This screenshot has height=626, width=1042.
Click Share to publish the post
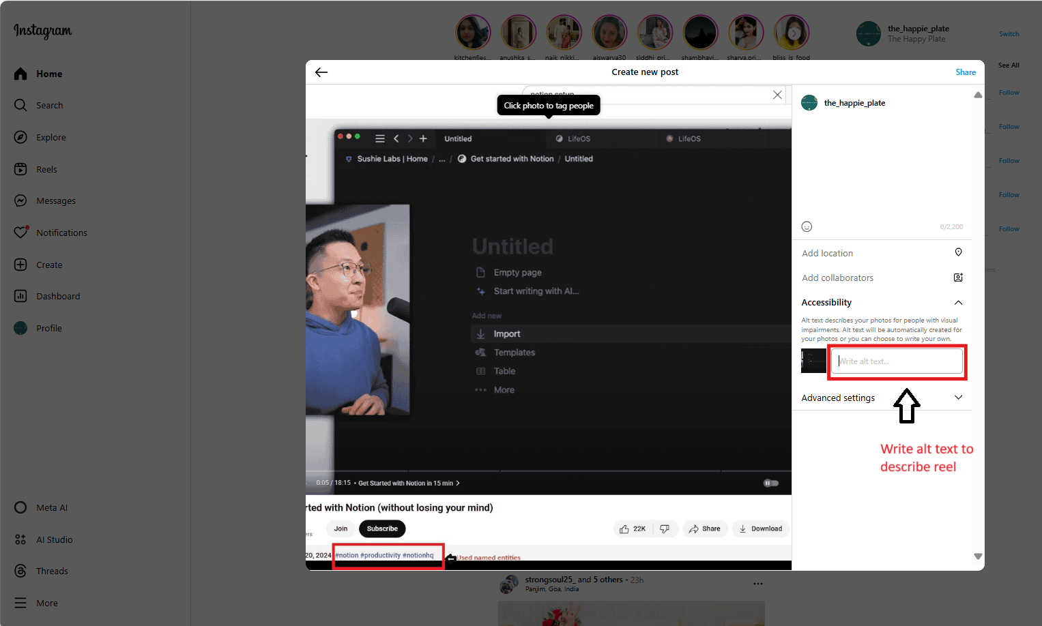(966, 72)
